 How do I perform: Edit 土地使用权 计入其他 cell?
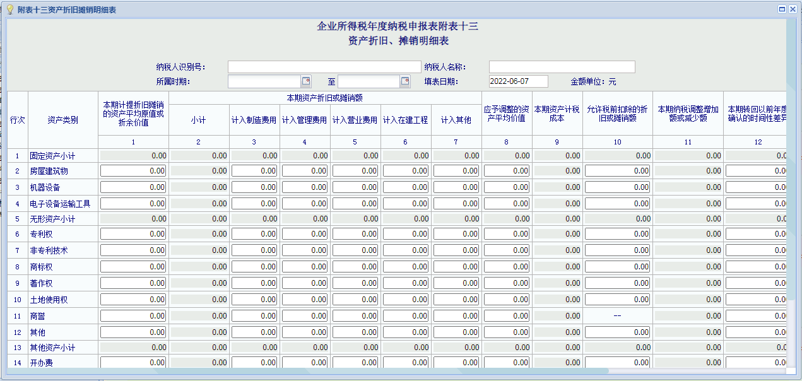pyautogui.click(x=456, y=300)
